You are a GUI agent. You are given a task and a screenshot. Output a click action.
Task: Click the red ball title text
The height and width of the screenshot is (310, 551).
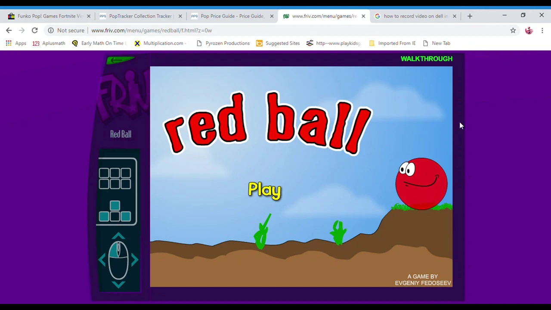click(x=267, y=122)
